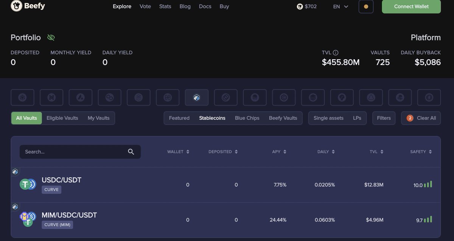Viewport: 454px width, 241px height.
Task: Open the Vote nav item
Action: 145,6
